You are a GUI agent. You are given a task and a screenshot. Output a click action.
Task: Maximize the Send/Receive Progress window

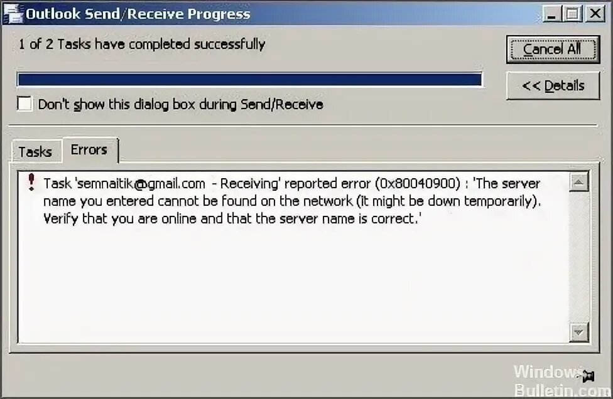[x=573, y=14]
